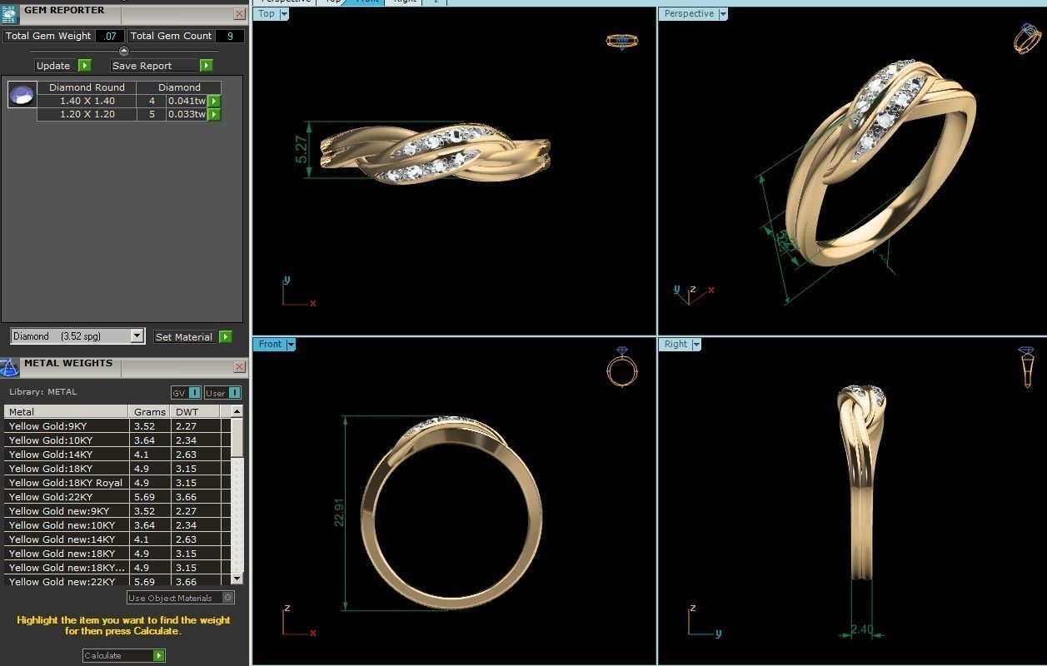Click the green arrow on the 0.033tw row
This screenshot has width=1047, height=666.
pyautogui.click(x=214, y=114)
